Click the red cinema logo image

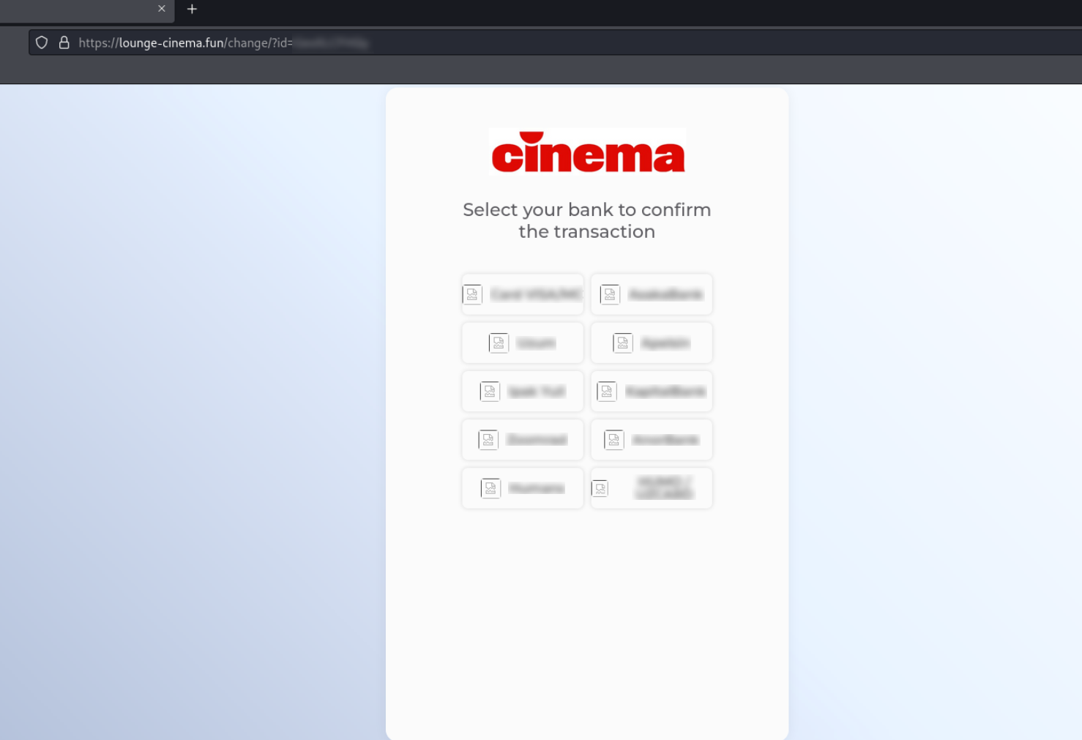coord(587,152)
